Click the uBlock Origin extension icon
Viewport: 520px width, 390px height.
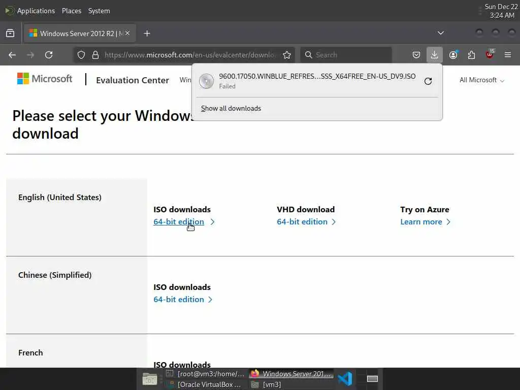coord(490,54)
